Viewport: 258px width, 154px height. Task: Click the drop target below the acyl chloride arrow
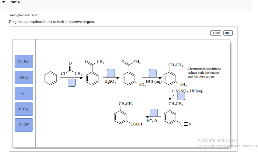pos(72,83)
